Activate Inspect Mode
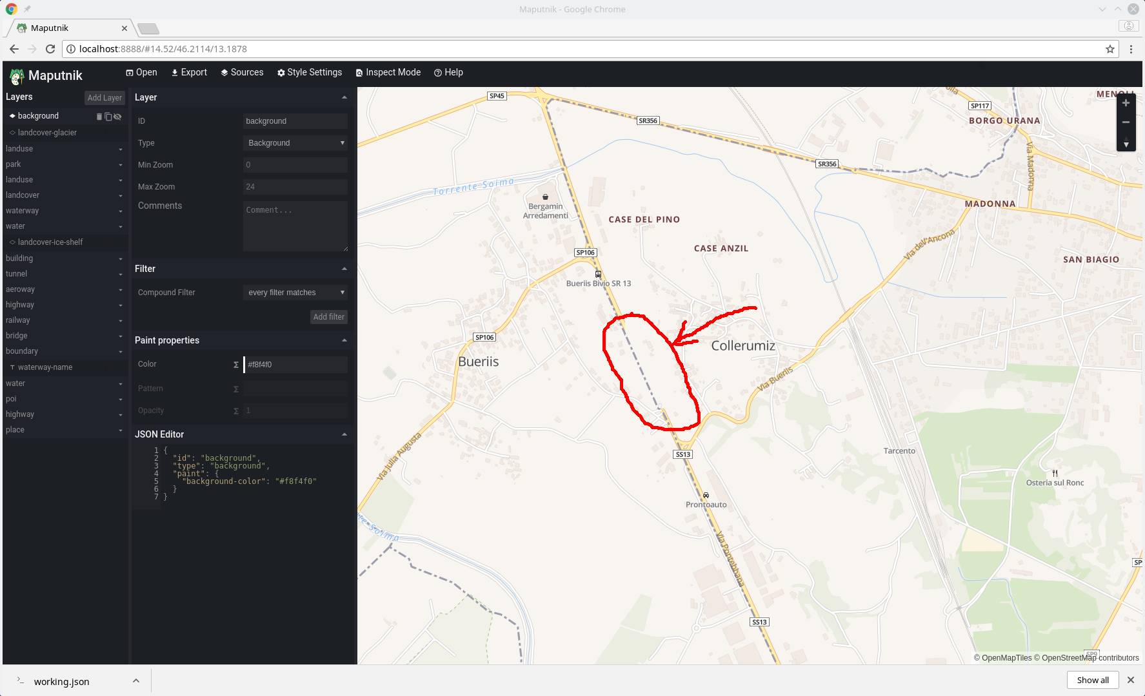The image size is (1145, 696). [388, 72]
